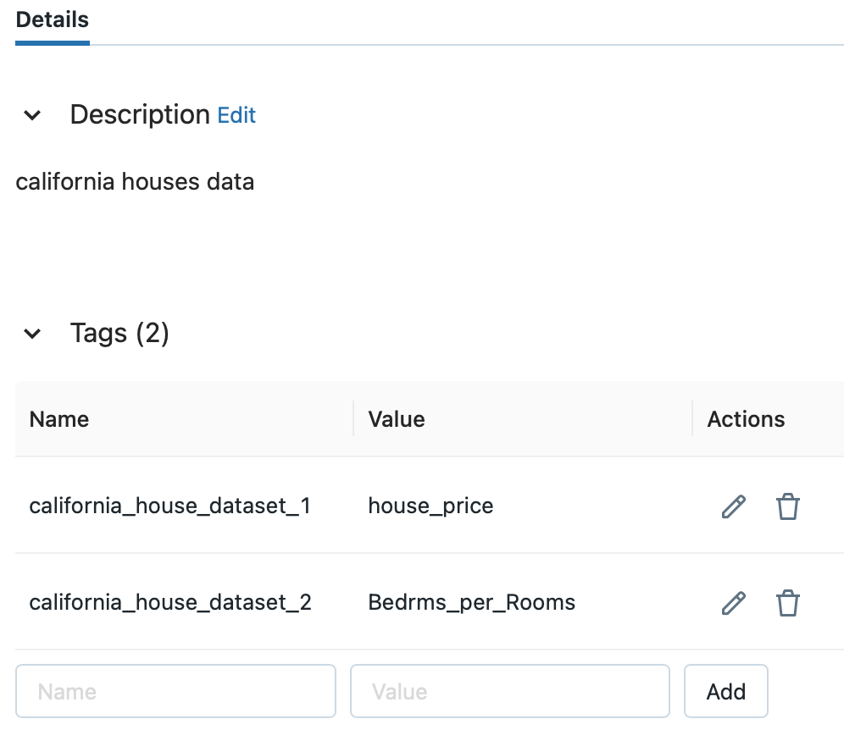This screenshot has width=844, height=752.
Task: Focus the new tag Value input field
Action: (510, 691)
